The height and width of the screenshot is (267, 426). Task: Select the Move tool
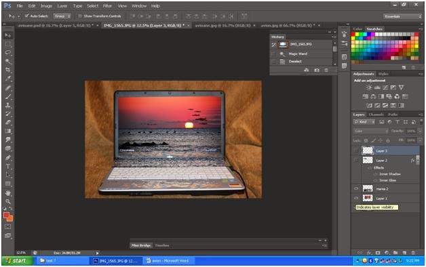8,35
